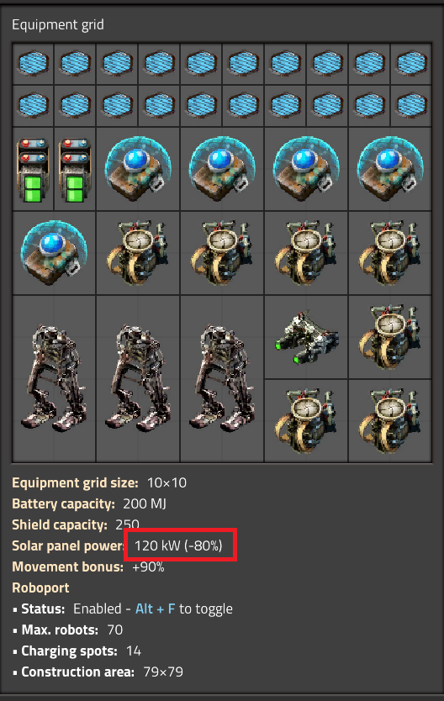
Task: Click the last solar panel in second row
Action: click(x=411, y=106)
